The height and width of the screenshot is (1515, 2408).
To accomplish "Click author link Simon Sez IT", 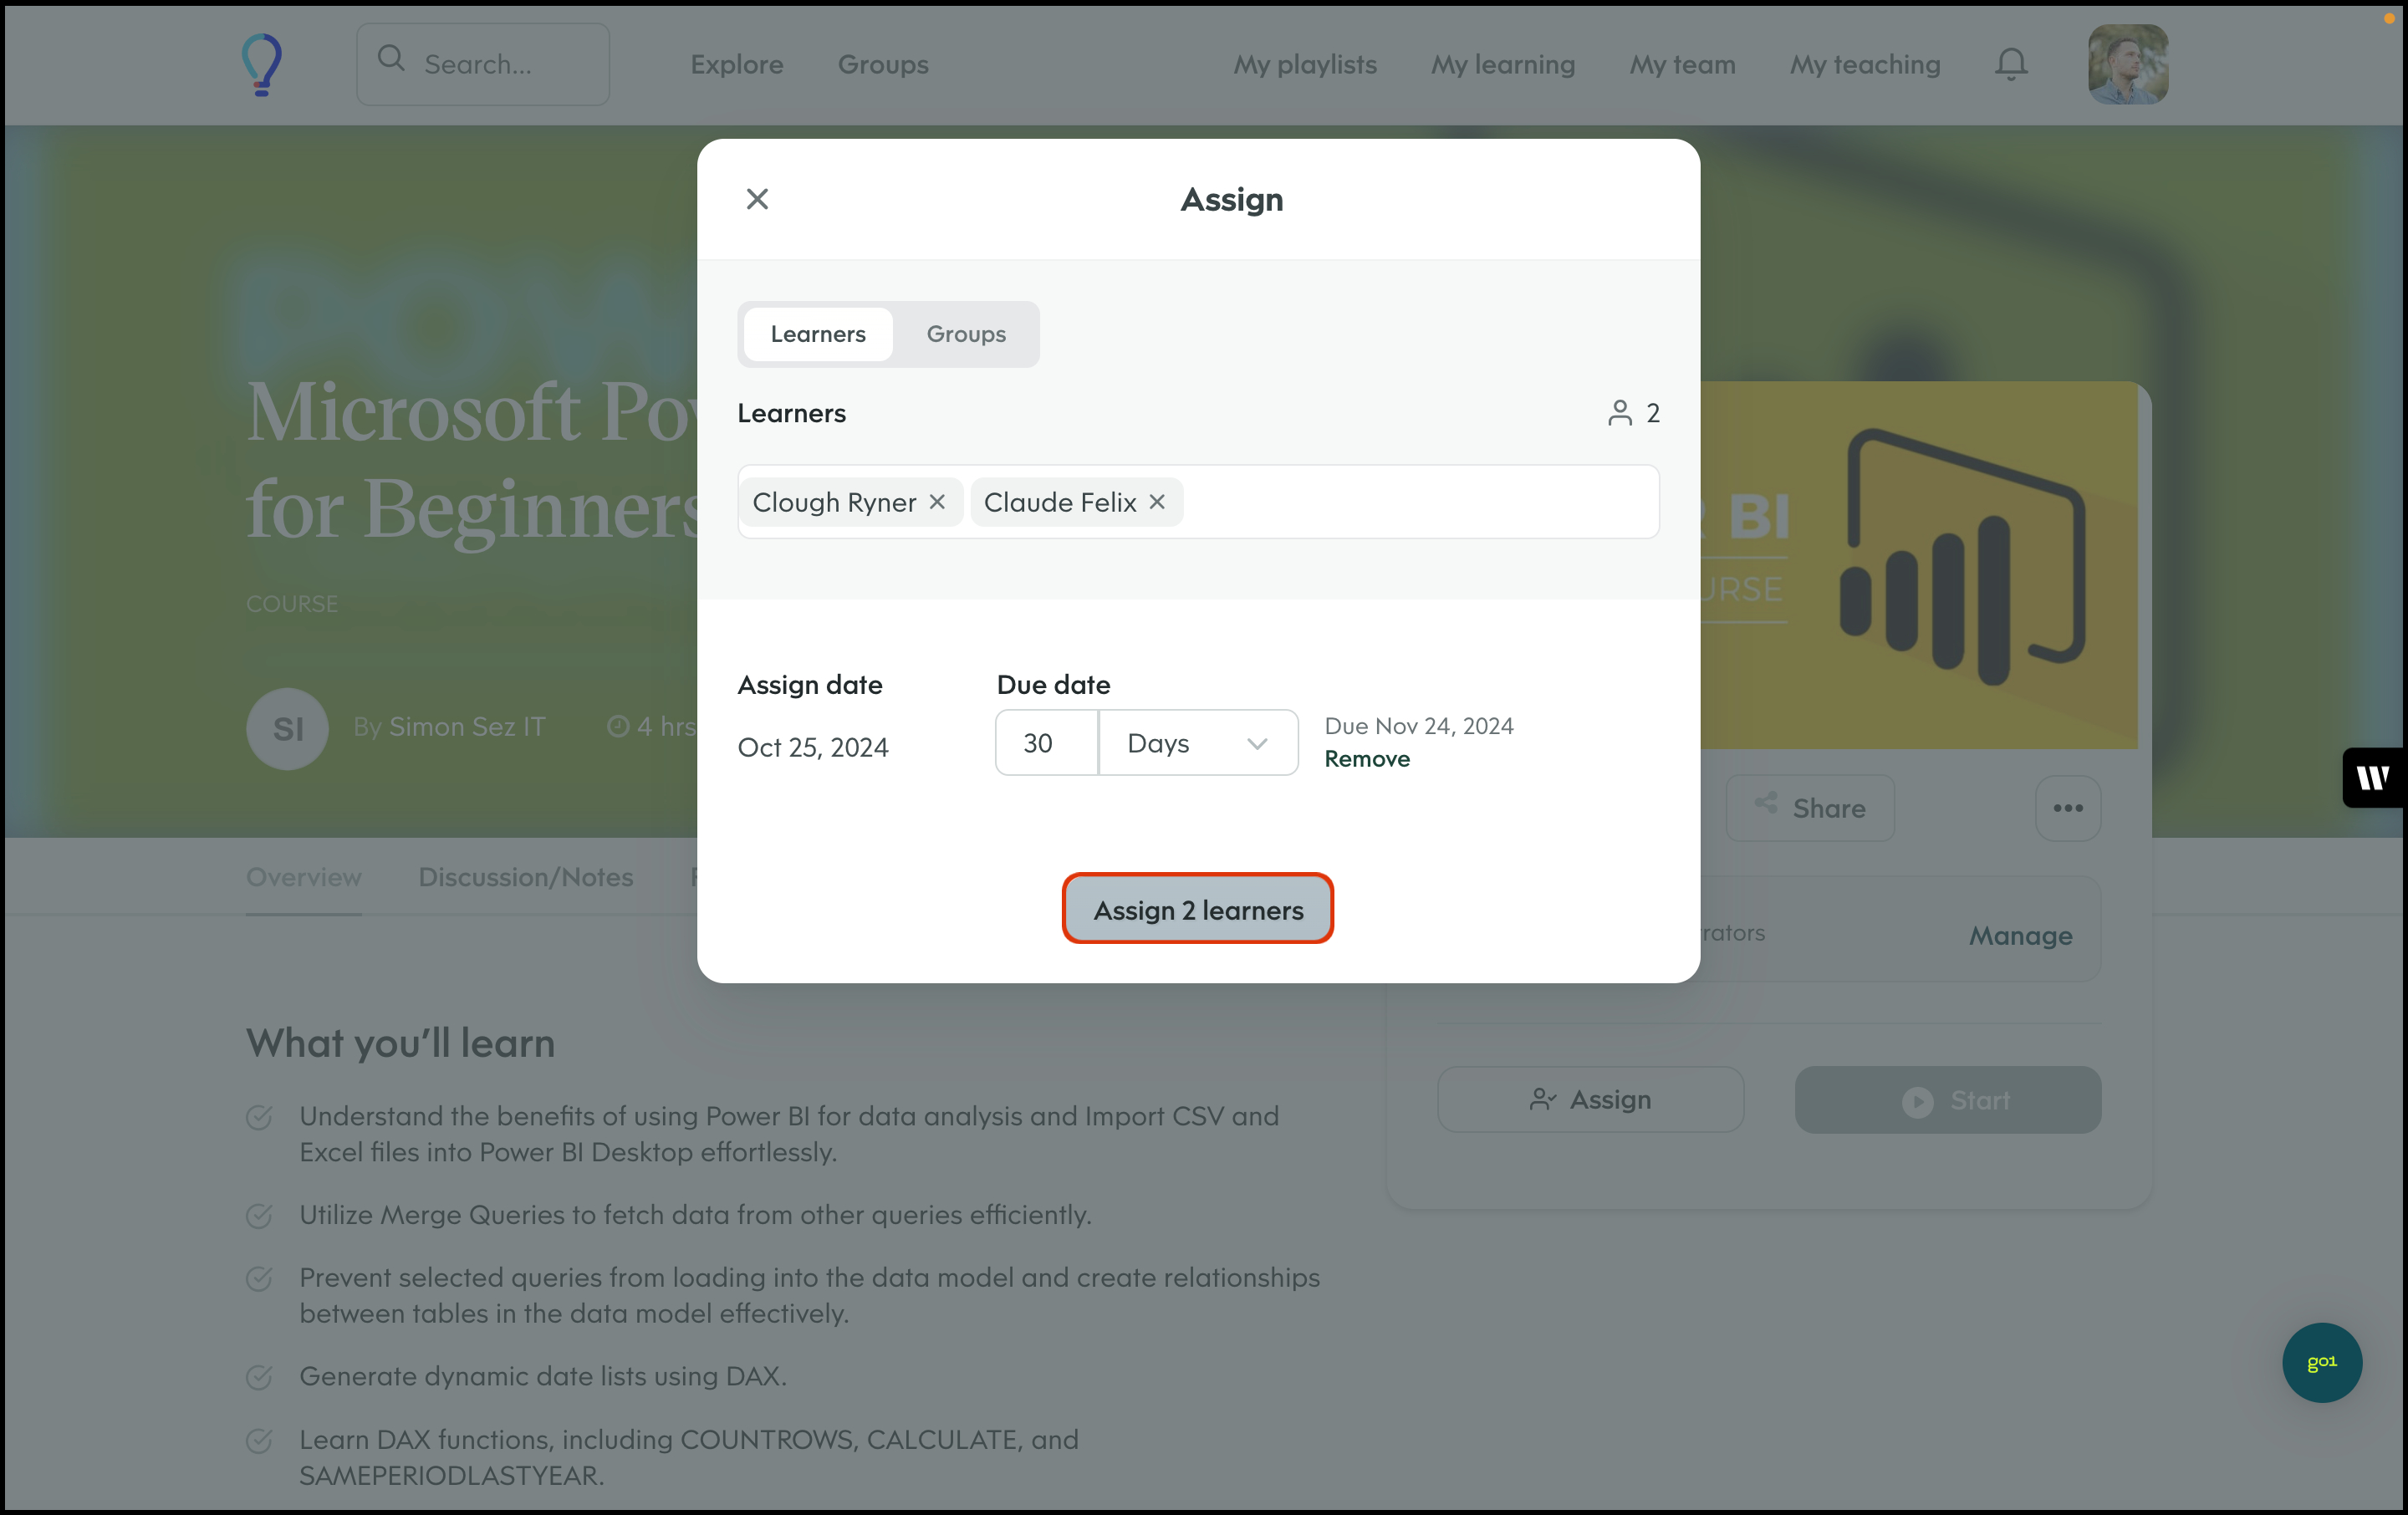I will 467,727.
